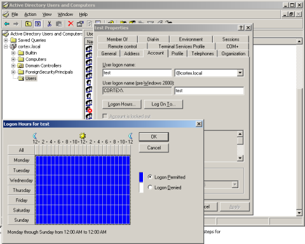This screenshot has height=244, width=305.
Task: Click the blue Logon Permitted color swatch
Action: (141, 177)
